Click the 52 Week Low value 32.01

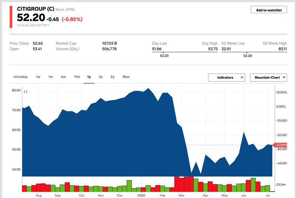click(226, 49)
